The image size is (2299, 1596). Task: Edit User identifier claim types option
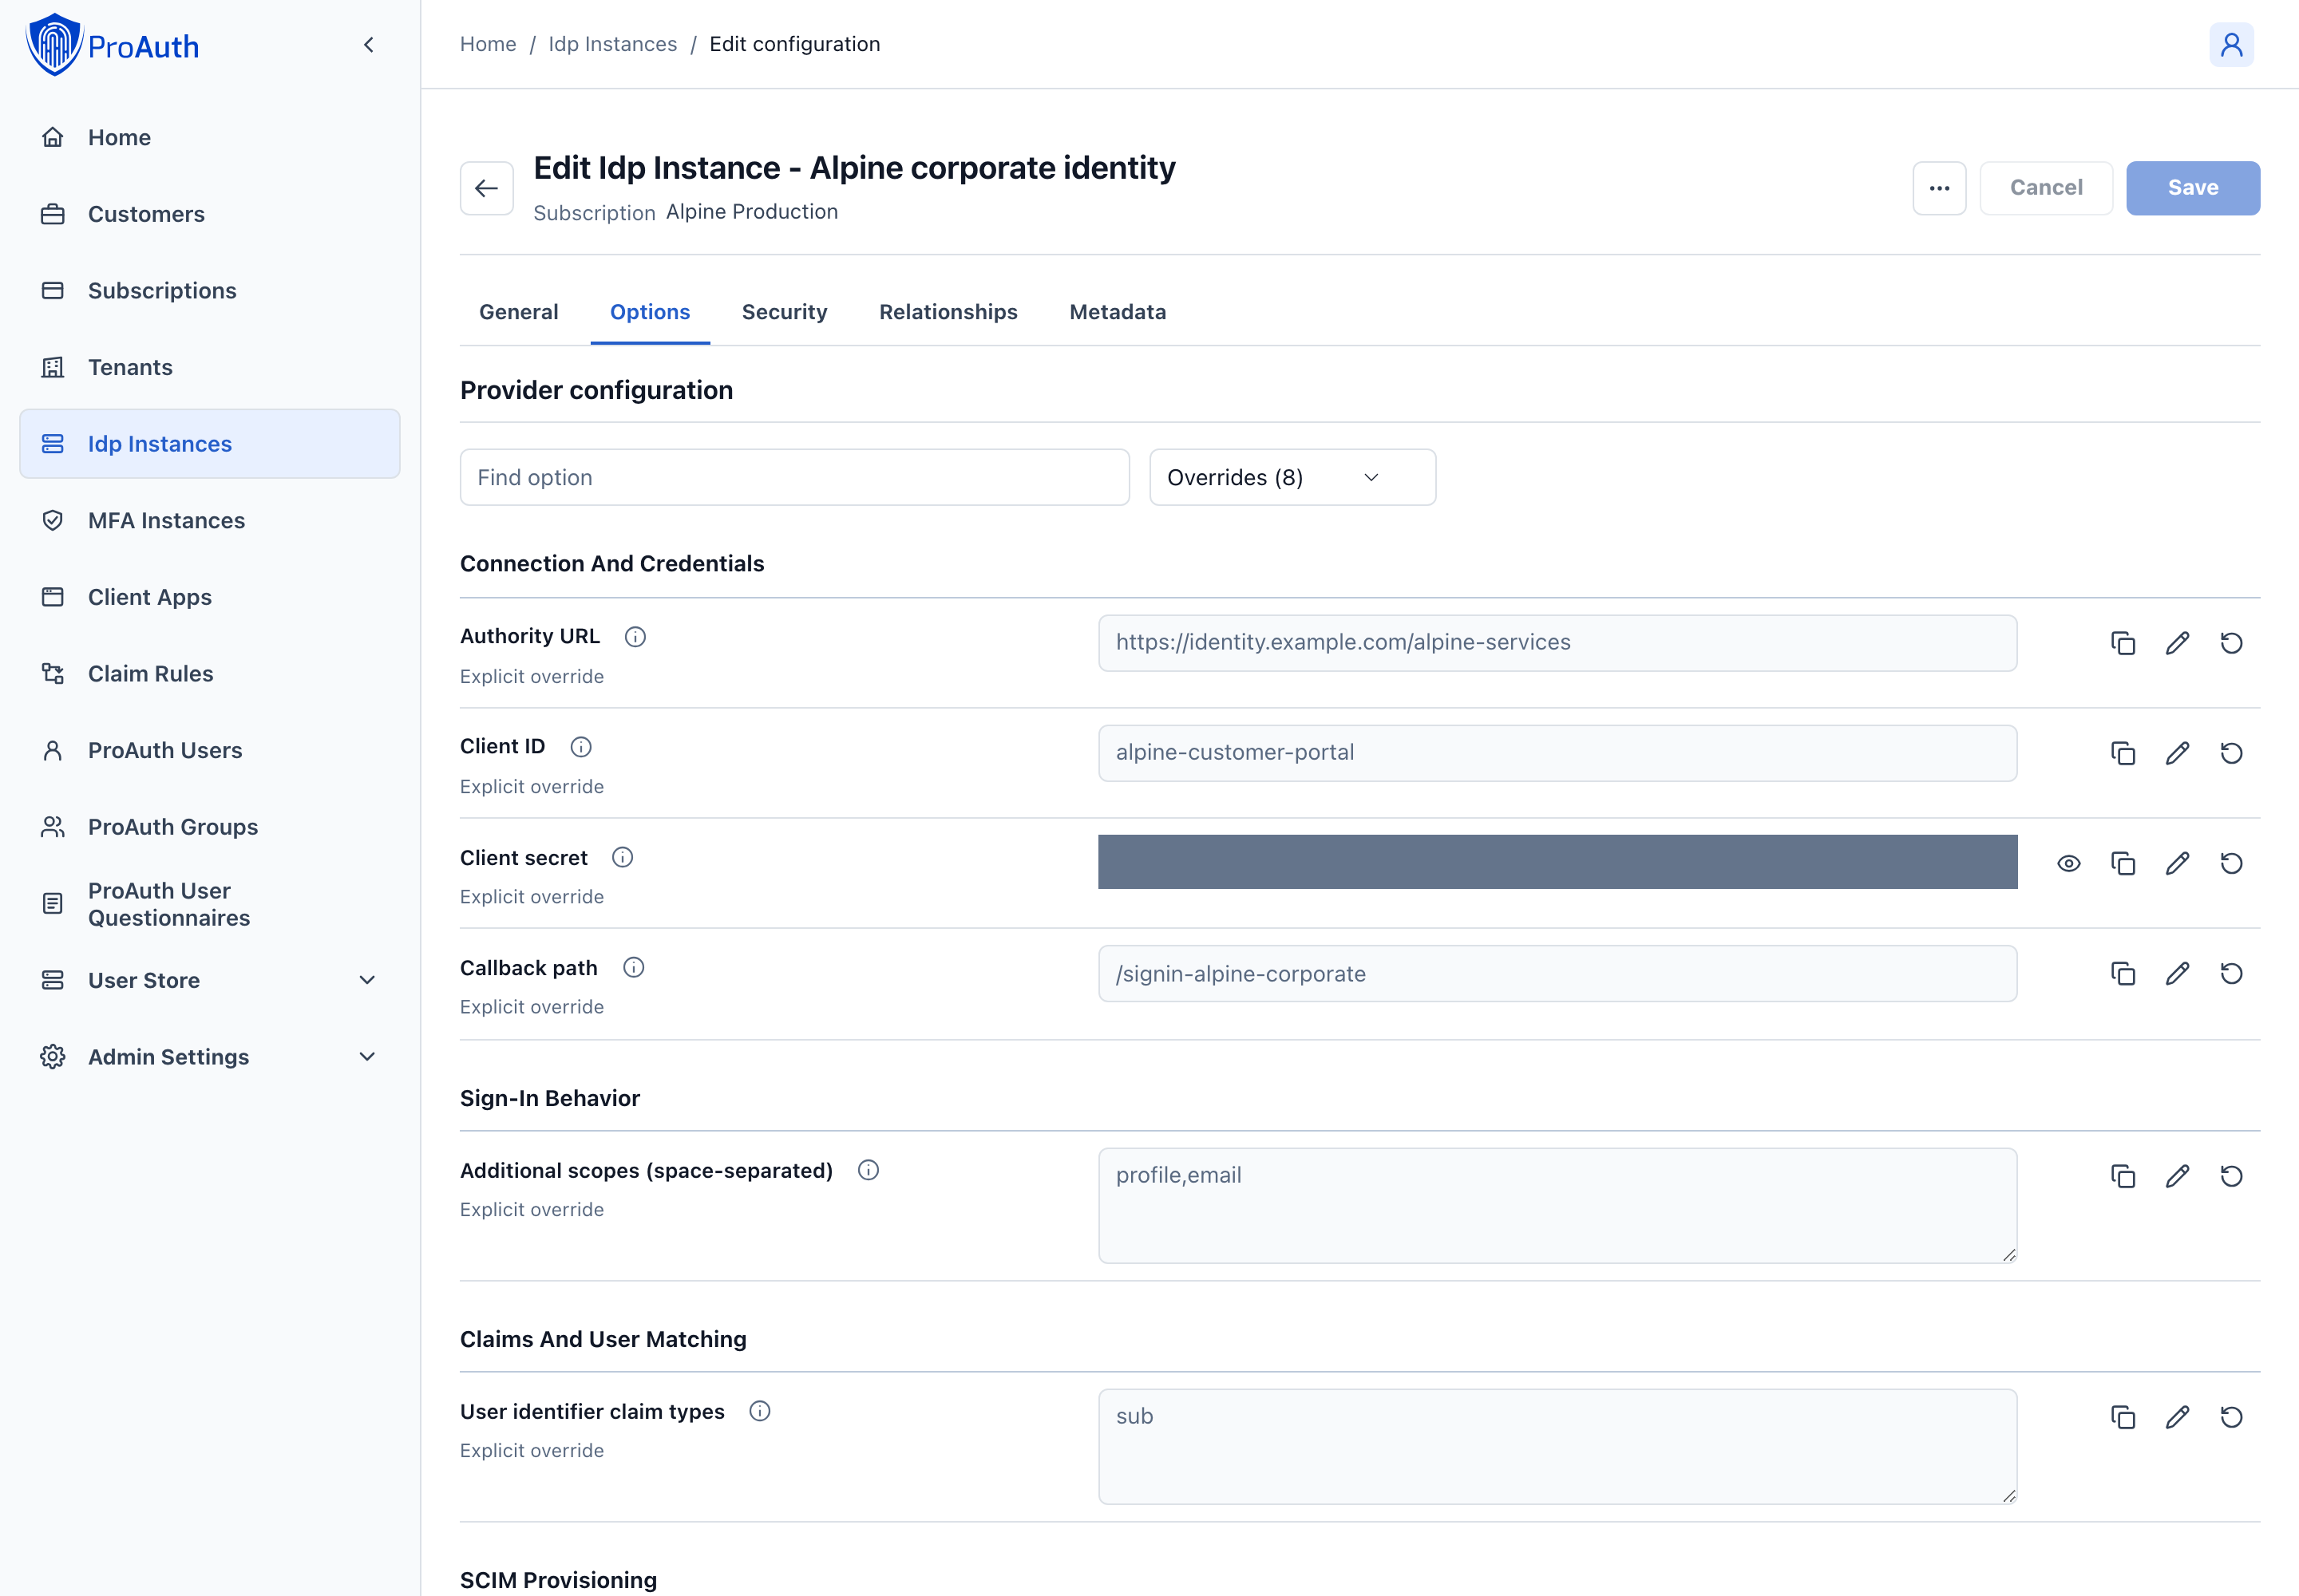2177,1417
